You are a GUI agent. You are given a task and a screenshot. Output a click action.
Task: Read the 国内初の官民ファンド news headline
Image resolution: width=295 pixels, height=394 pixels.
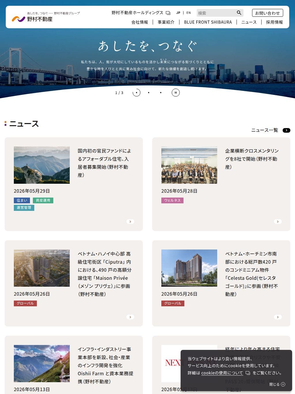105,163
